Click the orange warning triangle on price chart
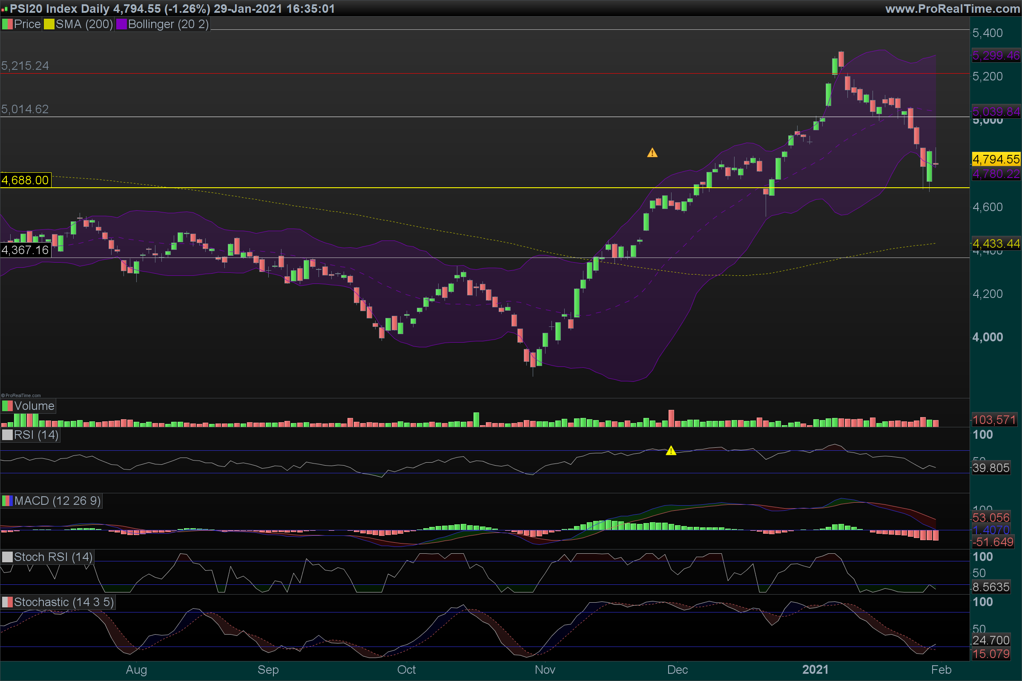Viewport: 1022px width, 681px height. click(652, 153)
